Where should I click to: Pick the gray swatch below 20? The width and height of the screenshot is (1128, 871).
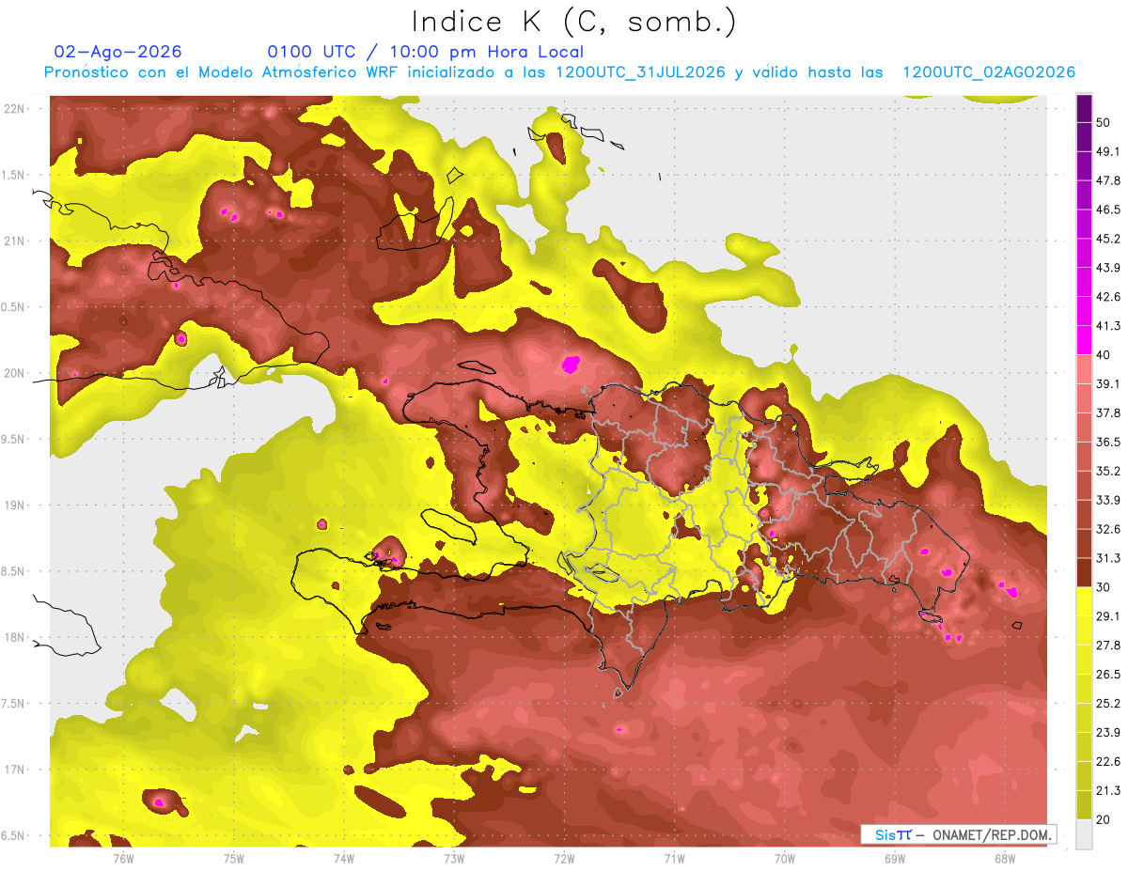tap(1085, 834)
